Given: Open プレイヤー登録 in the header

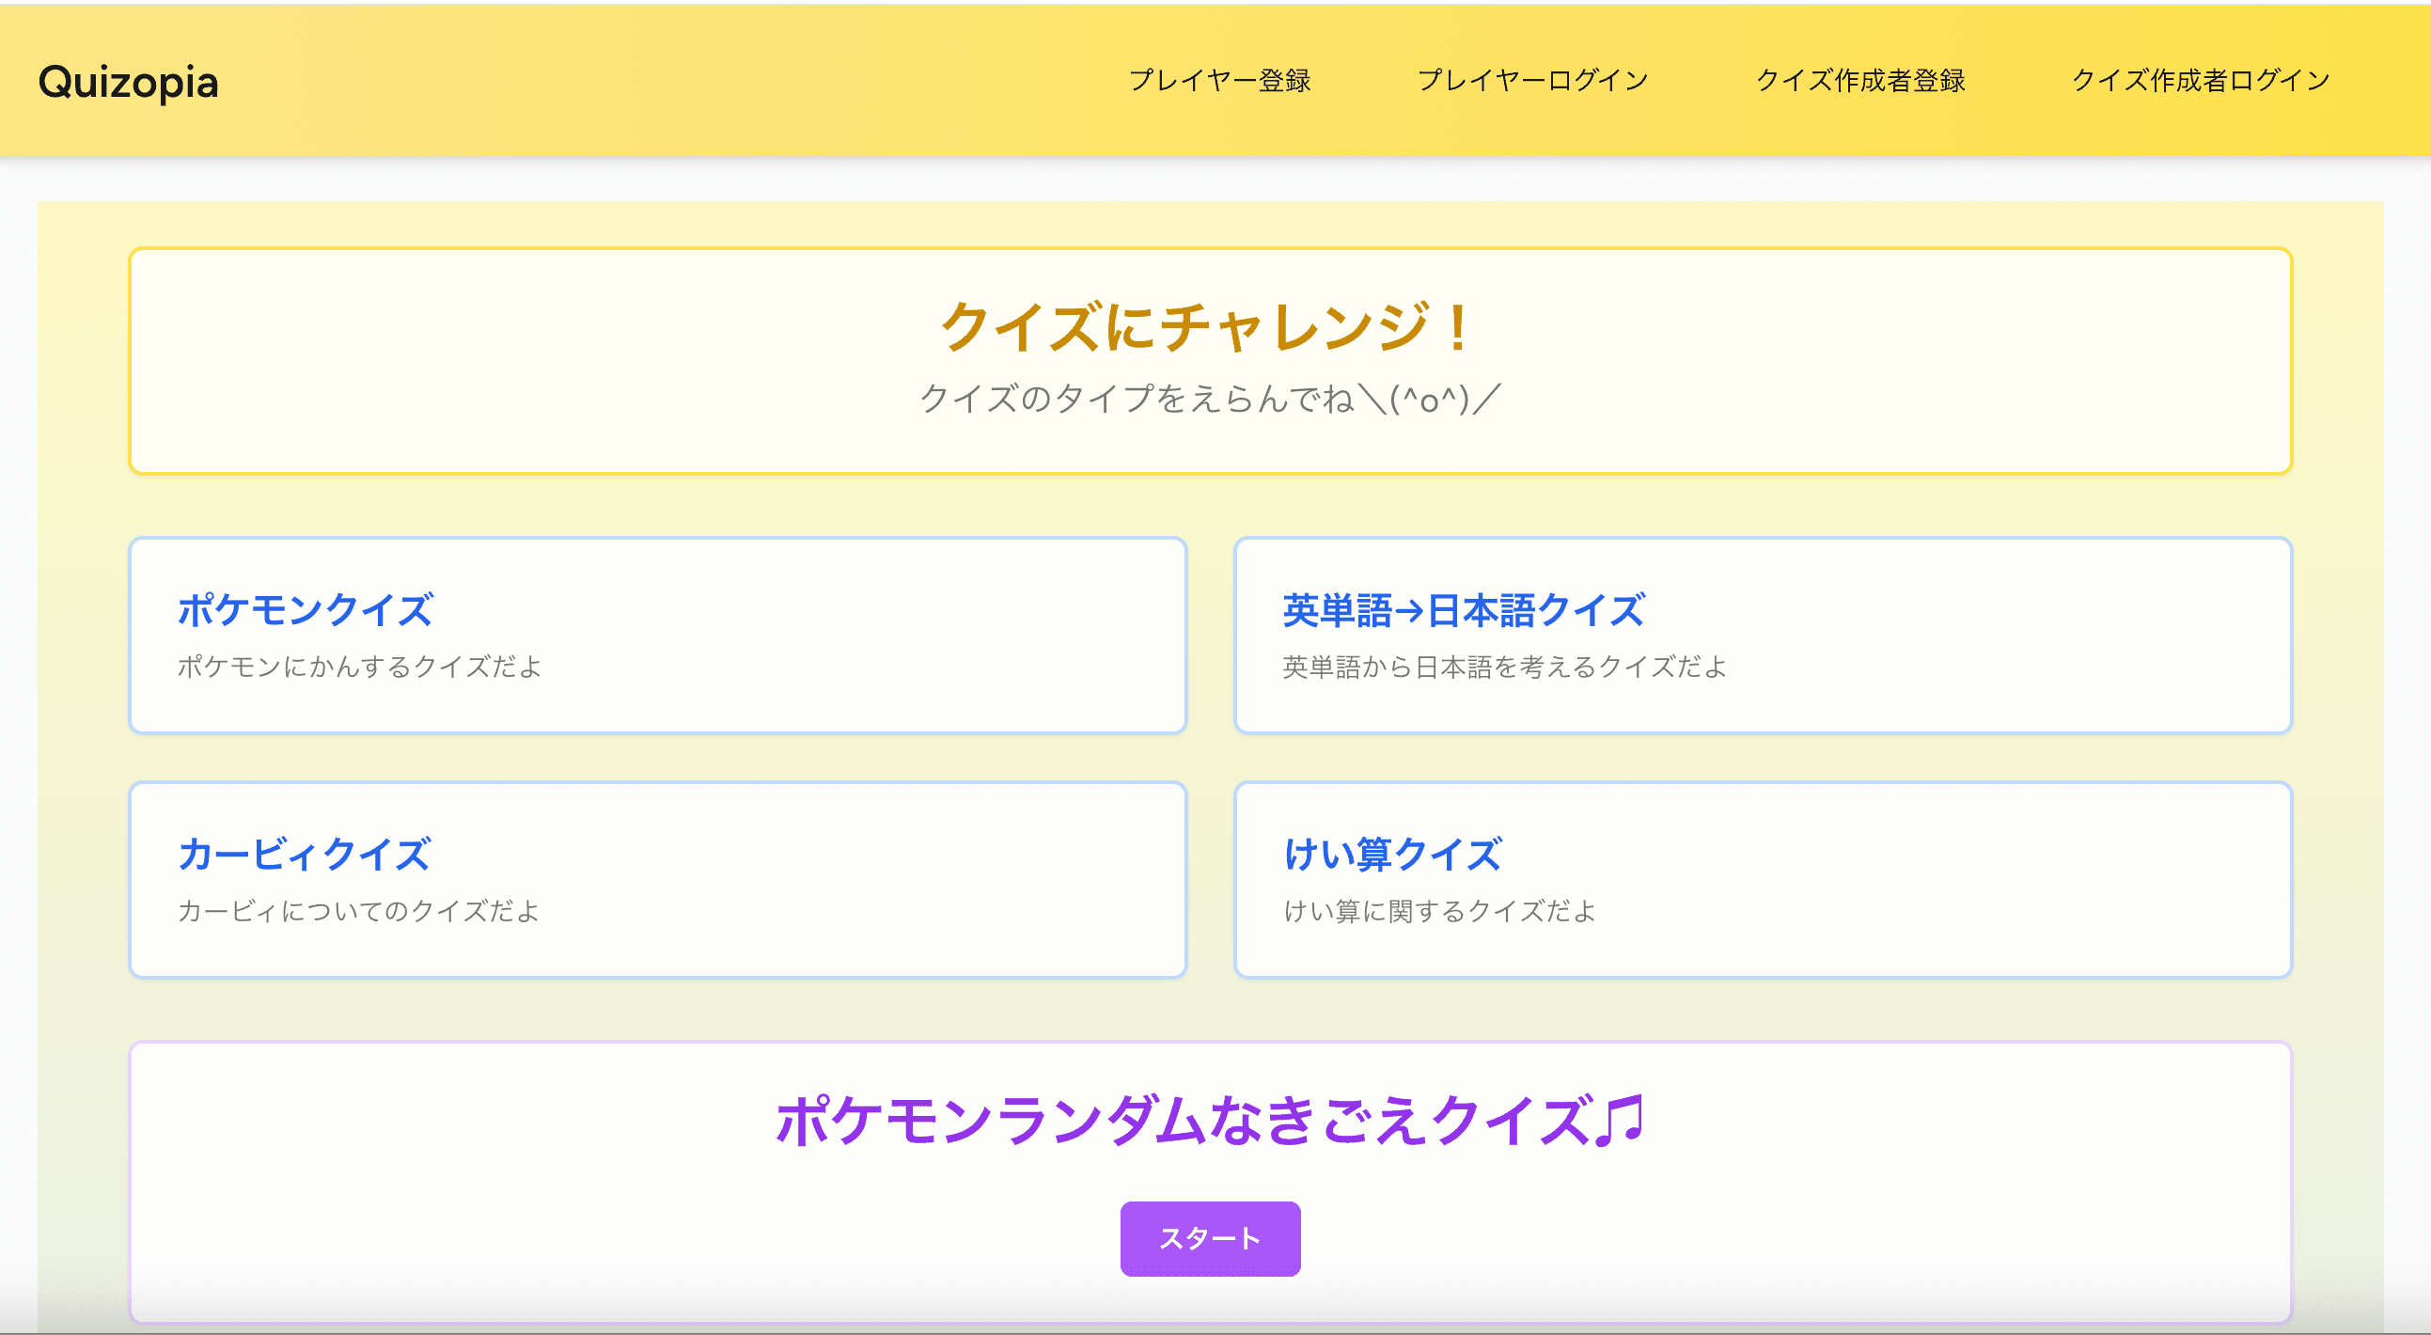Looking at the screenshot, I should click(1219, 80).
